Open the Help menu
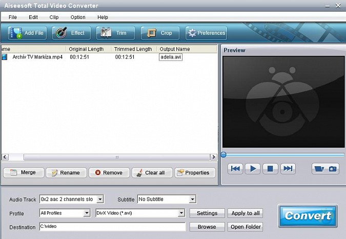The image size is (346, 239). 103,17
